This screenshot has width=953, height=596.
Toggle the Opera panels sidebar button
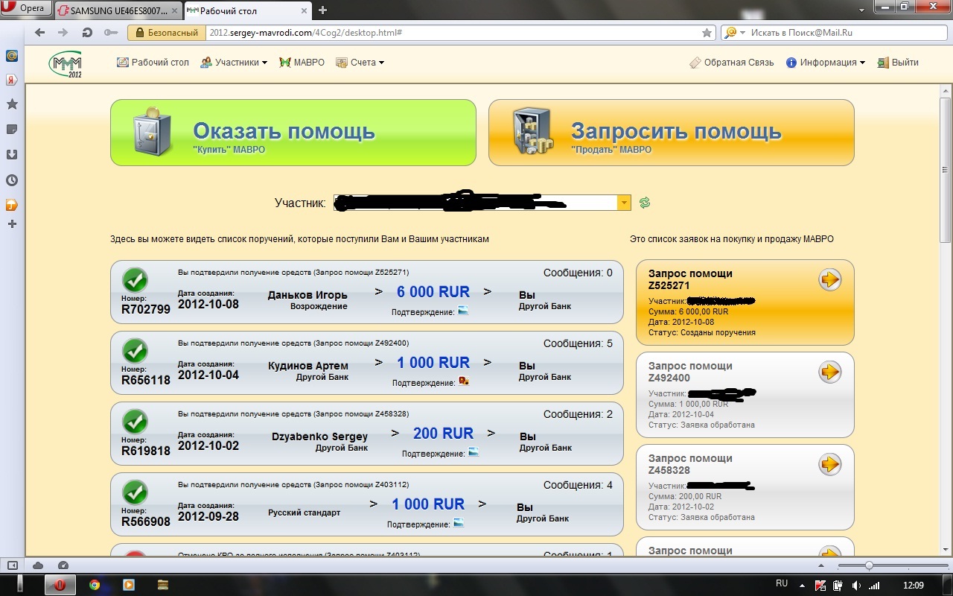coord(13,565)
